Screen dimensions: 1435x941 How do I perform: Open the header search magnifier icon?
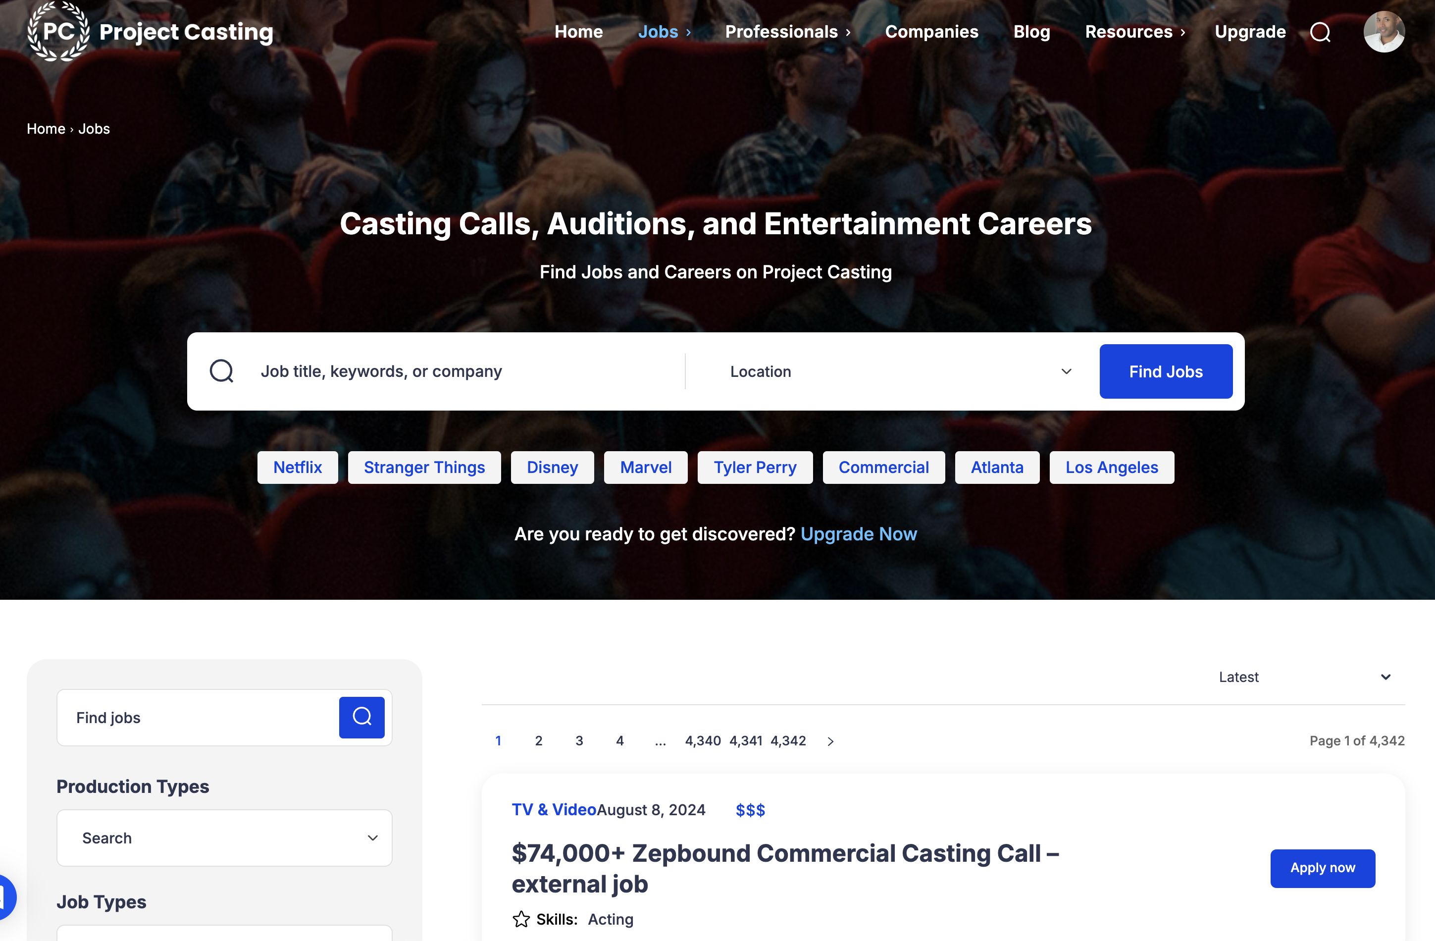click(1320, 32)
